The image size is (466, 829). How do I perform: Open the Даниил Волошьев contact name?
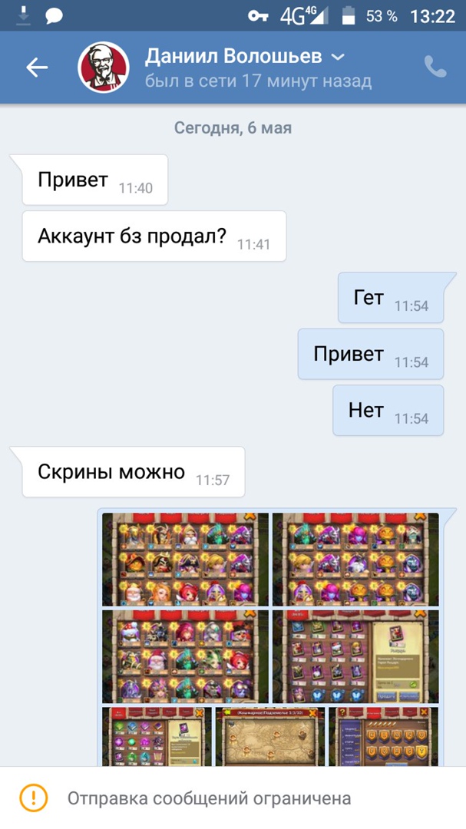point(233,56)
